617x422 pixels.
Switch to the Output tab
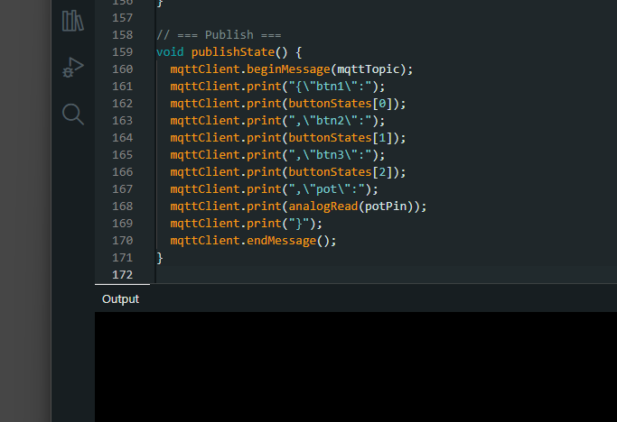point(120,298)
